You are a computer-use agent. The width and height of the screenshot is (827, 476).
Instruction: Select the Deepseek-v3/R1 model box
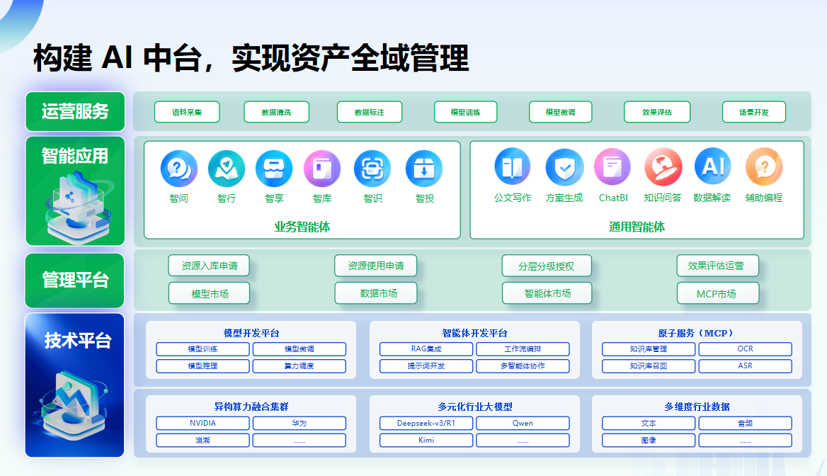[x=426, y=423]
